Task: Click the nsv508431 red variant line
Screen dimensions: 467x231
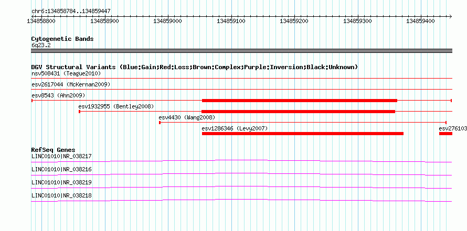Action: (241, 78)
